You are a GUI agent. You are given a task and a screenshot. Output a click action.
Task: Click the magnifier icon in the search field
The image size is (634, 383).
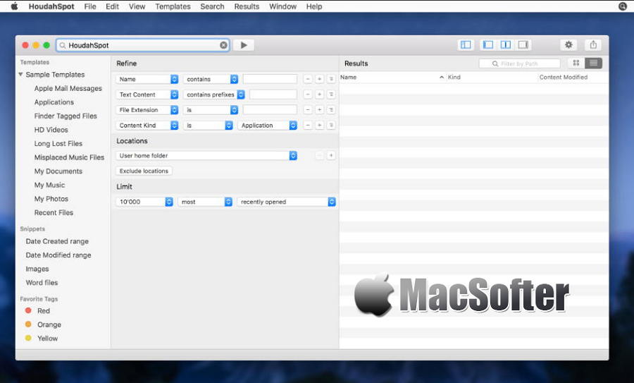62,45
